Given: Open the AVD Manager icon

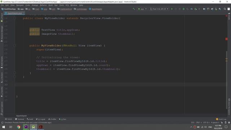Looking at the screenshot, I should (216, 9).
